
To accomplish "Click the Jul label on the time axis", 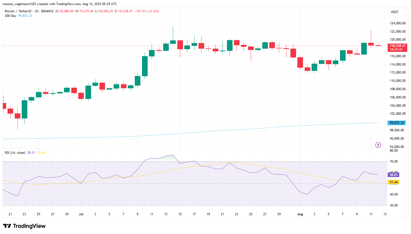I will coord(81,214).
